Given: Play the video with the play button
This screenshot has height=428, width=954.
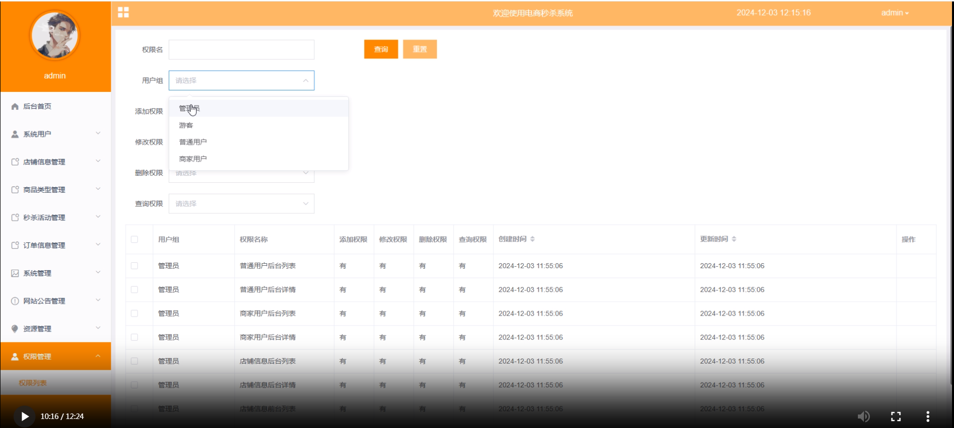Looking at the screenshot, I should click(x=24, y=417).
